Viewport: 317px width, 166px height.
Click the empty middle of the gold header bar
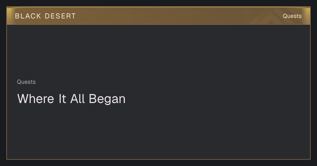tap(164, 16)
